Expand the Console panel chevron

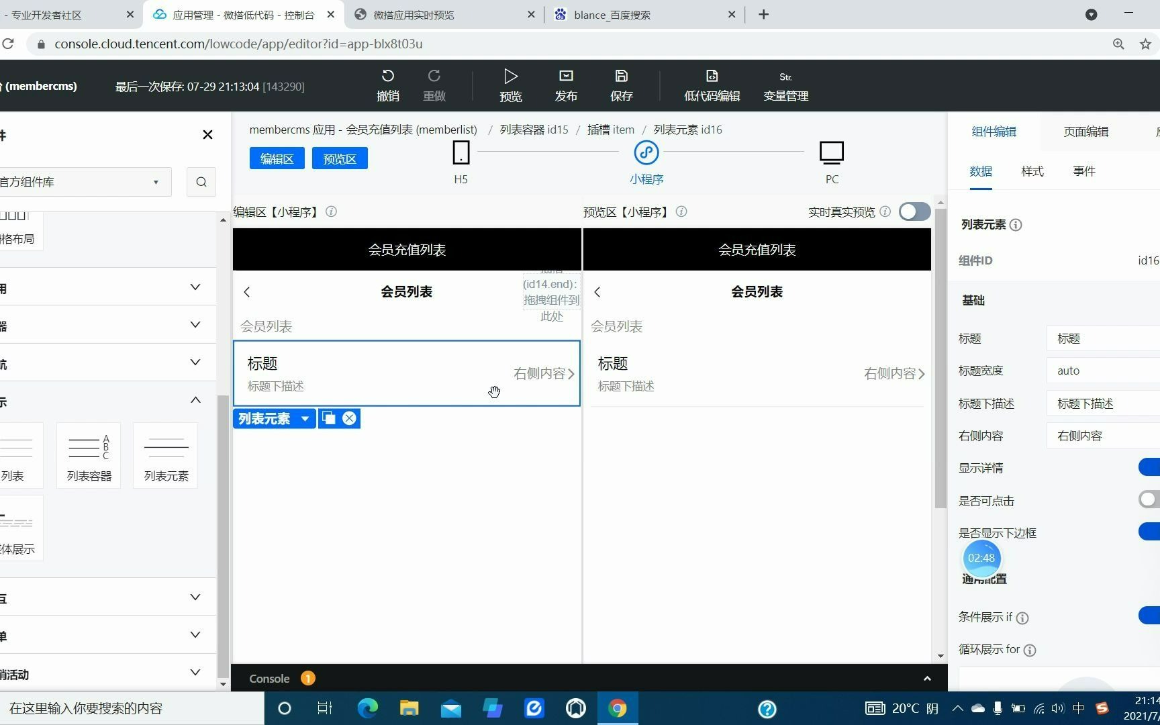927,679
